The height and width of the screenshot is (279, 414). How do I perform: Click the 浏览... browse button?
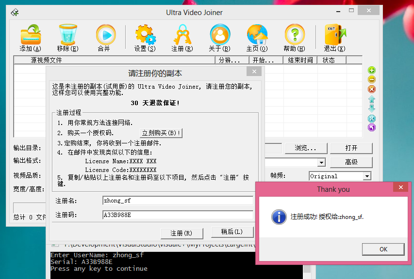(x=306, y=148)
